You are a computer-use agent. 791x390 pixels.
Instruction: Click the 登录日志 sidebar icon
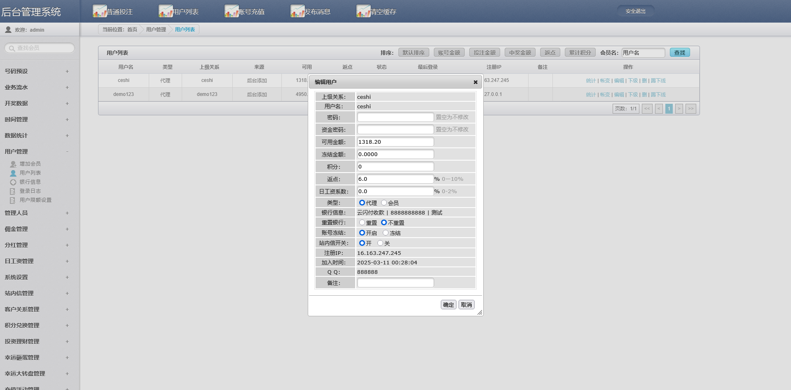pos(12,191)
